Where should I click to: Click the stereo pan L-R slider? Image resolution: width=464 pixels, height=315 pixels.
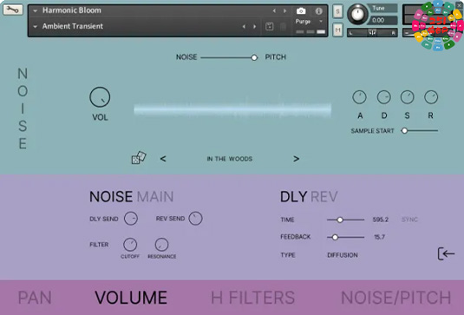pos(372,33)
